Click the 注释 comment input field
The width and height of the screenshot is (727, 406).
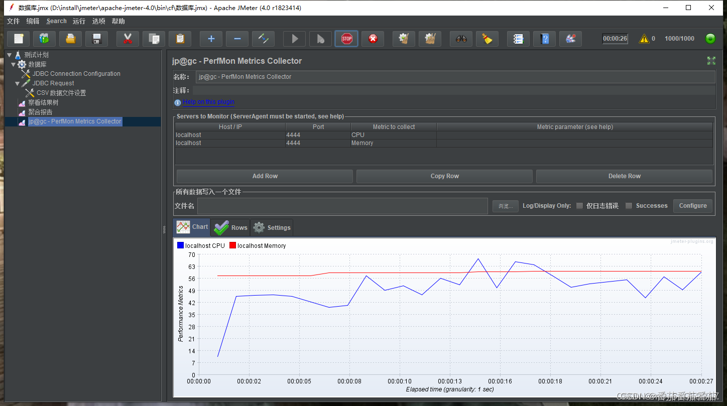(x=454, y=90)
